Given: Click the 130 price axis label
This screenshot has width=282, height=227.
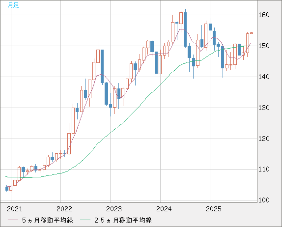Looking at the screenshot, I should 264,108.
